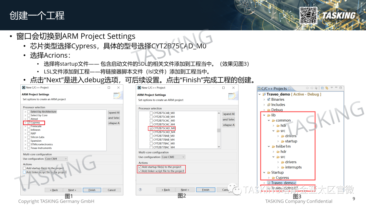Image resolution: width=366 pixels, height=206 pixels.
Task: Toggle the Cypress checkbox in Figure 1 dialog
Action: [x=29, y=123]
